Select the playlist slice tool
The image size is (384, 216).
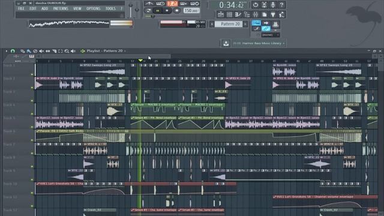point(54,51)
